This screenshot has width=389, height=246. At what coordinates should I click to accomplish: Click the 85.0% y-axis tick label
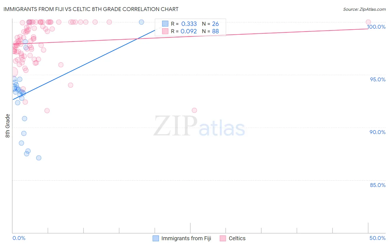[378, 185]
